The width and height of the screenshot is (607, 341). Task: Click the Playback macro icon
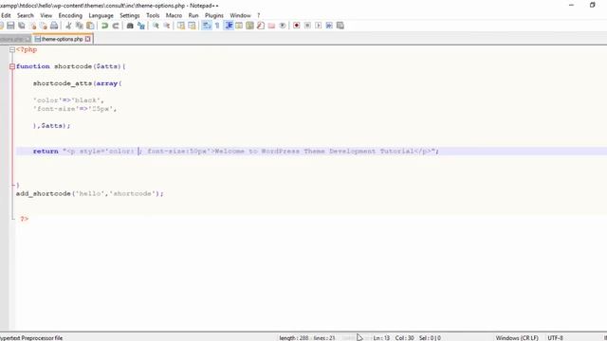pyautogui.click(x=319, y=26)
